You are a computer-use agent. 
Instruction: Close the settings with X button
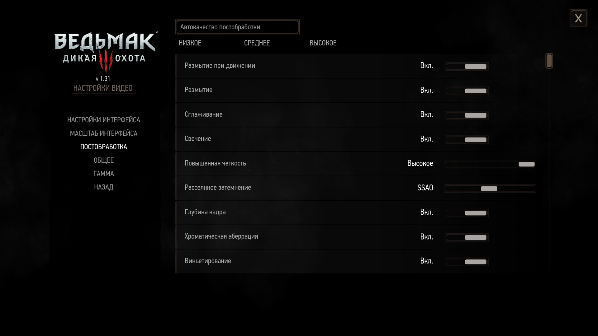coord(578,18)
